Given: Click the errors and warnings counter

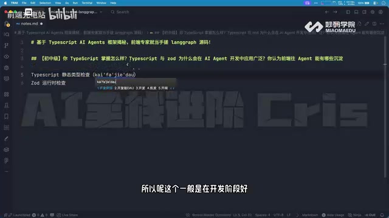Looking at the screenshot, I should [40, 215].
